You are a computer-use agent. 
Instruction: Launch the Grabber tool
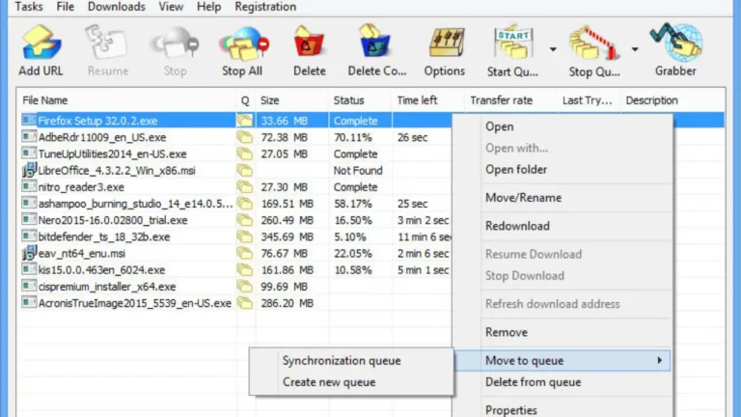coord(675,49)
